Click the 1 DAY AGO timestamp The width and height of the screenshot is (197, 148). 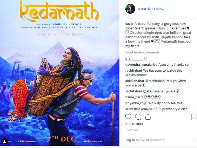point(132,130)
